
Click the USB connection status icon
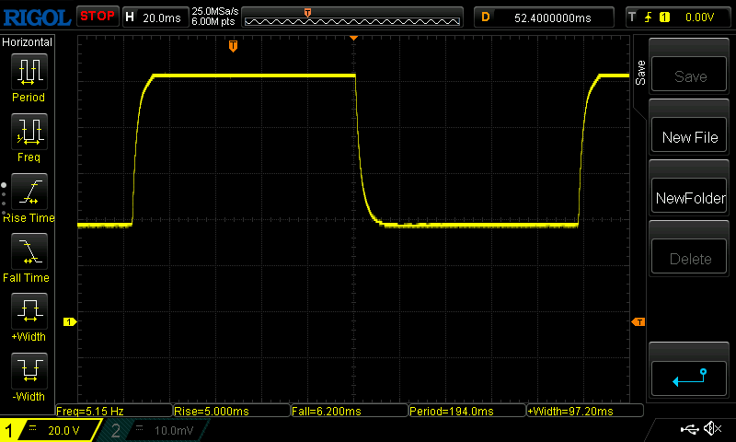688,429
